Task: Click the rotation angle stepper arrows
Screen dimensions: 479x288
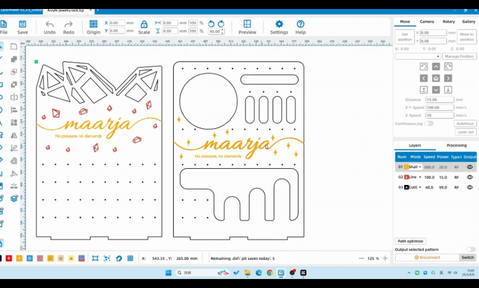Action: click(x=222, y=31)
